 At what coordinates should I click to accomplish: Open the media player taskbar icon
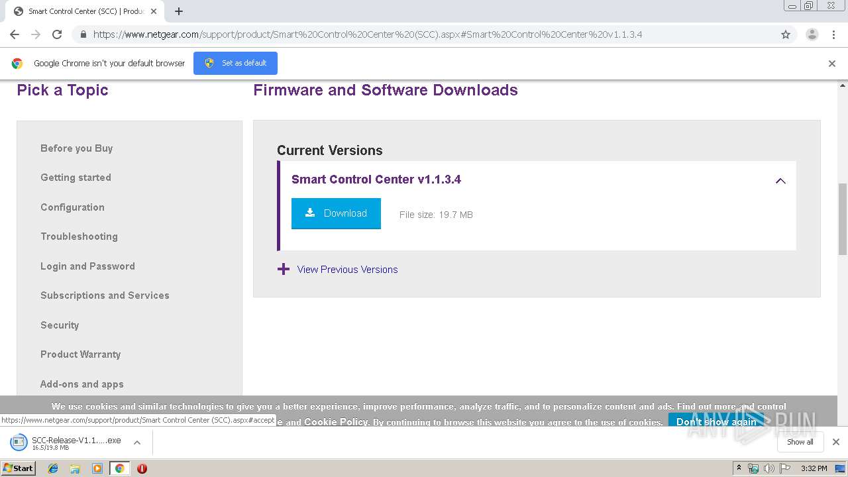[x=97, y=468]
